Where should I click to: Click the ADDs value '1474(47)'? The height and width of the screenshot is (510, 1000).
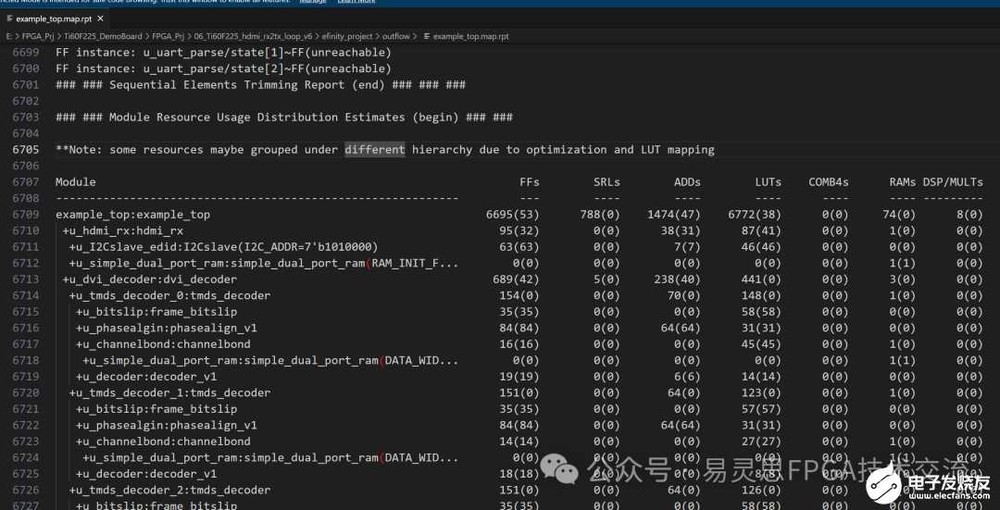[x=673, y=215]
